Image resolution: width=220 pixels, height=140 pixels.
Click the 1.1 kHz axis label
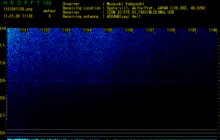(3, 45)
